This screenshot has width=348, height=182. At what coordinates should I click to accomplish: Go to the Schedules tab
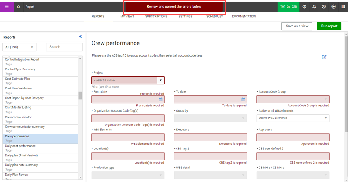214,17
